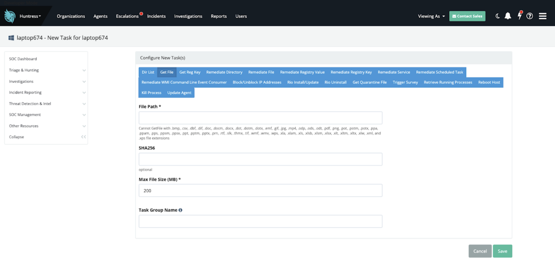Screen dimensions: 555x262
Task: Click into the File Path field
Action: coord(260,118)
